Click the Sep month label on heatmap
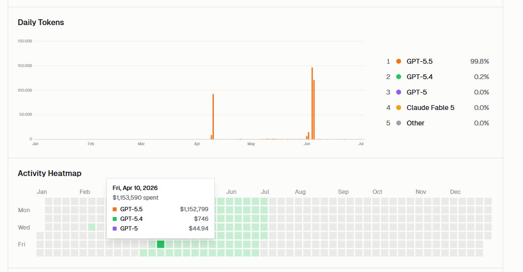The image size is (523, 272). coord(343,192)
